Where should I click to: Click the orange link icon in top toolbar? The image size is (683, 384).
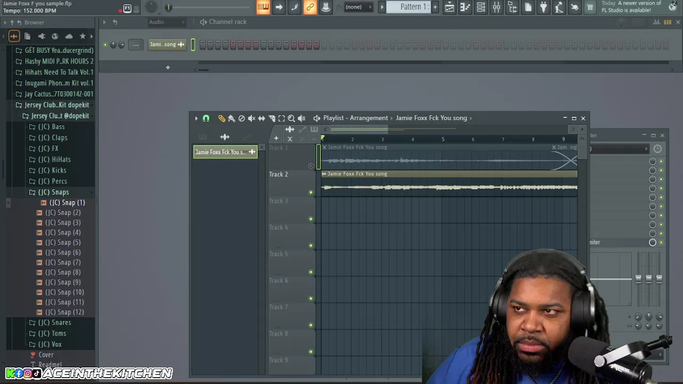coord(310,7)
